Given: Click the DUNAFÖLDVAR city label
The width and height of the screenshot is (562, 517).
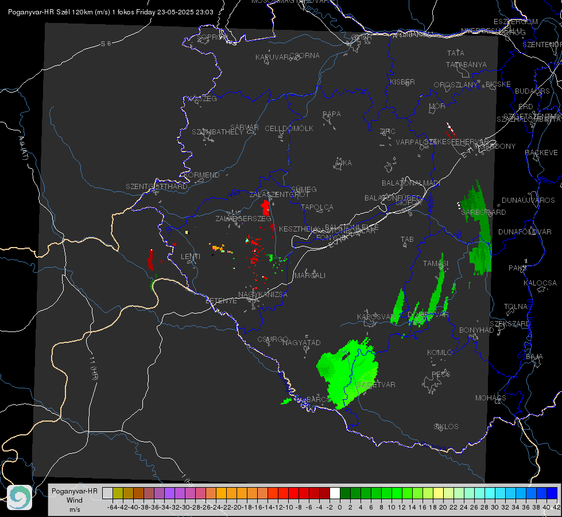Looking at the screenshot, I should pos(525,232).
